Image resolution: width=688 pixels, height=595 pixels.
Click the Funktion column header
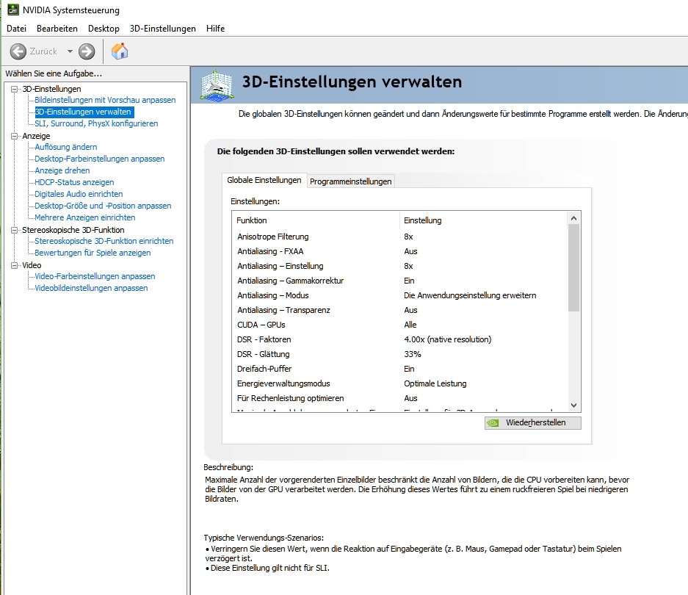316,220
